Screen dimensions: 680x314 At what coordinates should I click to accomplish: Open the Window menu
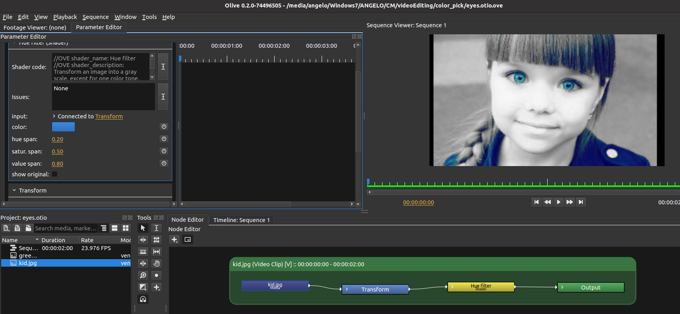pyautogui.click(x=125, y=17)
